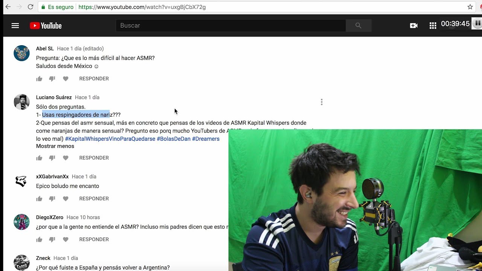The height and width of the screenshot is (271, 482).
Task: Open YouTube hamburger guide menu
Action: (x=15, y=26)
